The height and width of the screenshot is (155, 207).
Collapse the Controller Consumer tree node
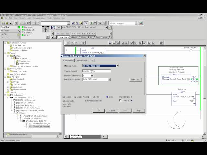click(5, 43)
